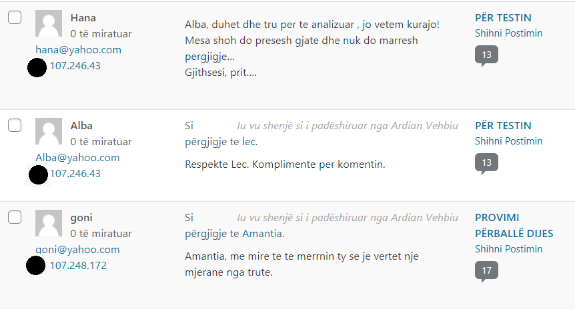Open the 13-comment bubble in Hana's row
The image size is (575, 309).
pos(486,55)
